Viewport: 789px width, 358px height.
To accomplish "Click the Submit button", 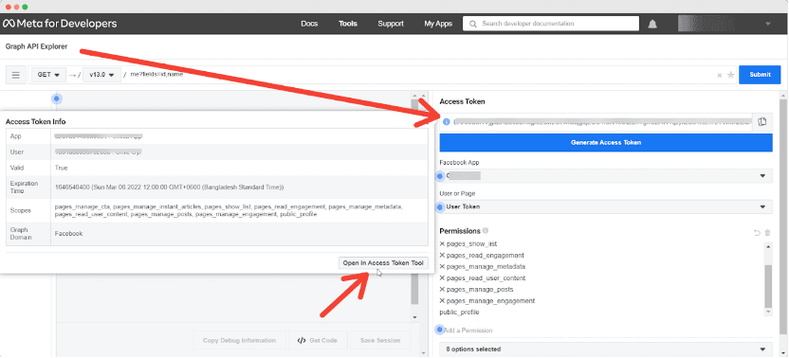I will tap(760, 75).
